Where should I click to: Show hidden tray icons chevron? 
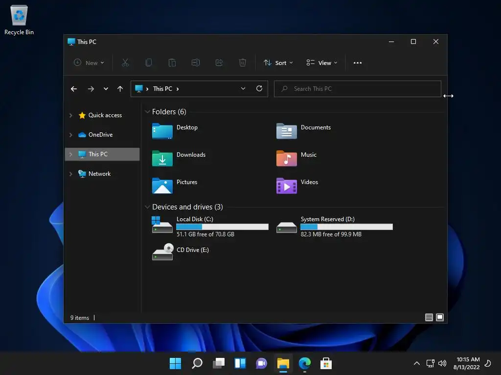click(417, 363)
